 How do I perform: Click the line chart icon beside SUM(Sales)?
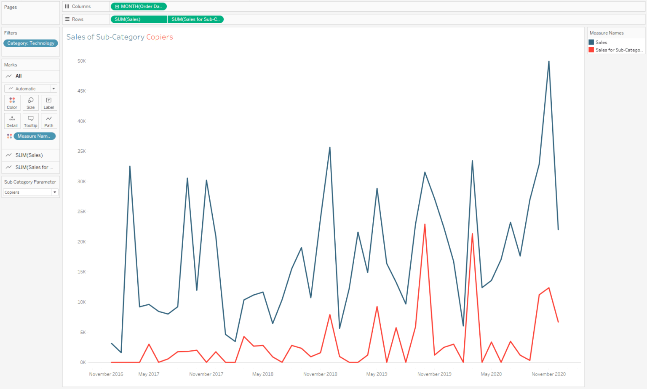coord(8,155)
